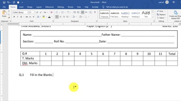Sort the selection alphabetically
The image size is (181, 101).
point(90,12)
